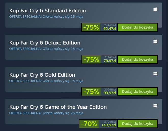This screenshot has height=131, width=168.
Task: Click Windows icon on Game of the Year row
Action: click(x=155, y=106)
